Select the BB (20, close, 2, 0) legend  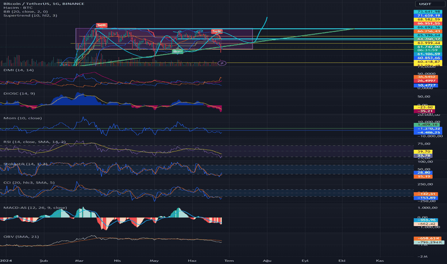25,12
